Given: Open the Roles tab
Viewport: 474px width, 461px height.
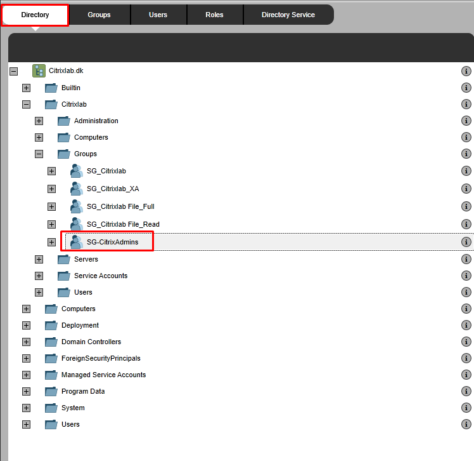Looking at the screenshot, I should [x=214, y=15].
